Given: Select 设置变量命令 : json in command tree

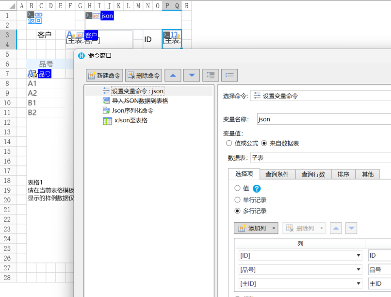Looking at the screenshot, I should point(138,91).
